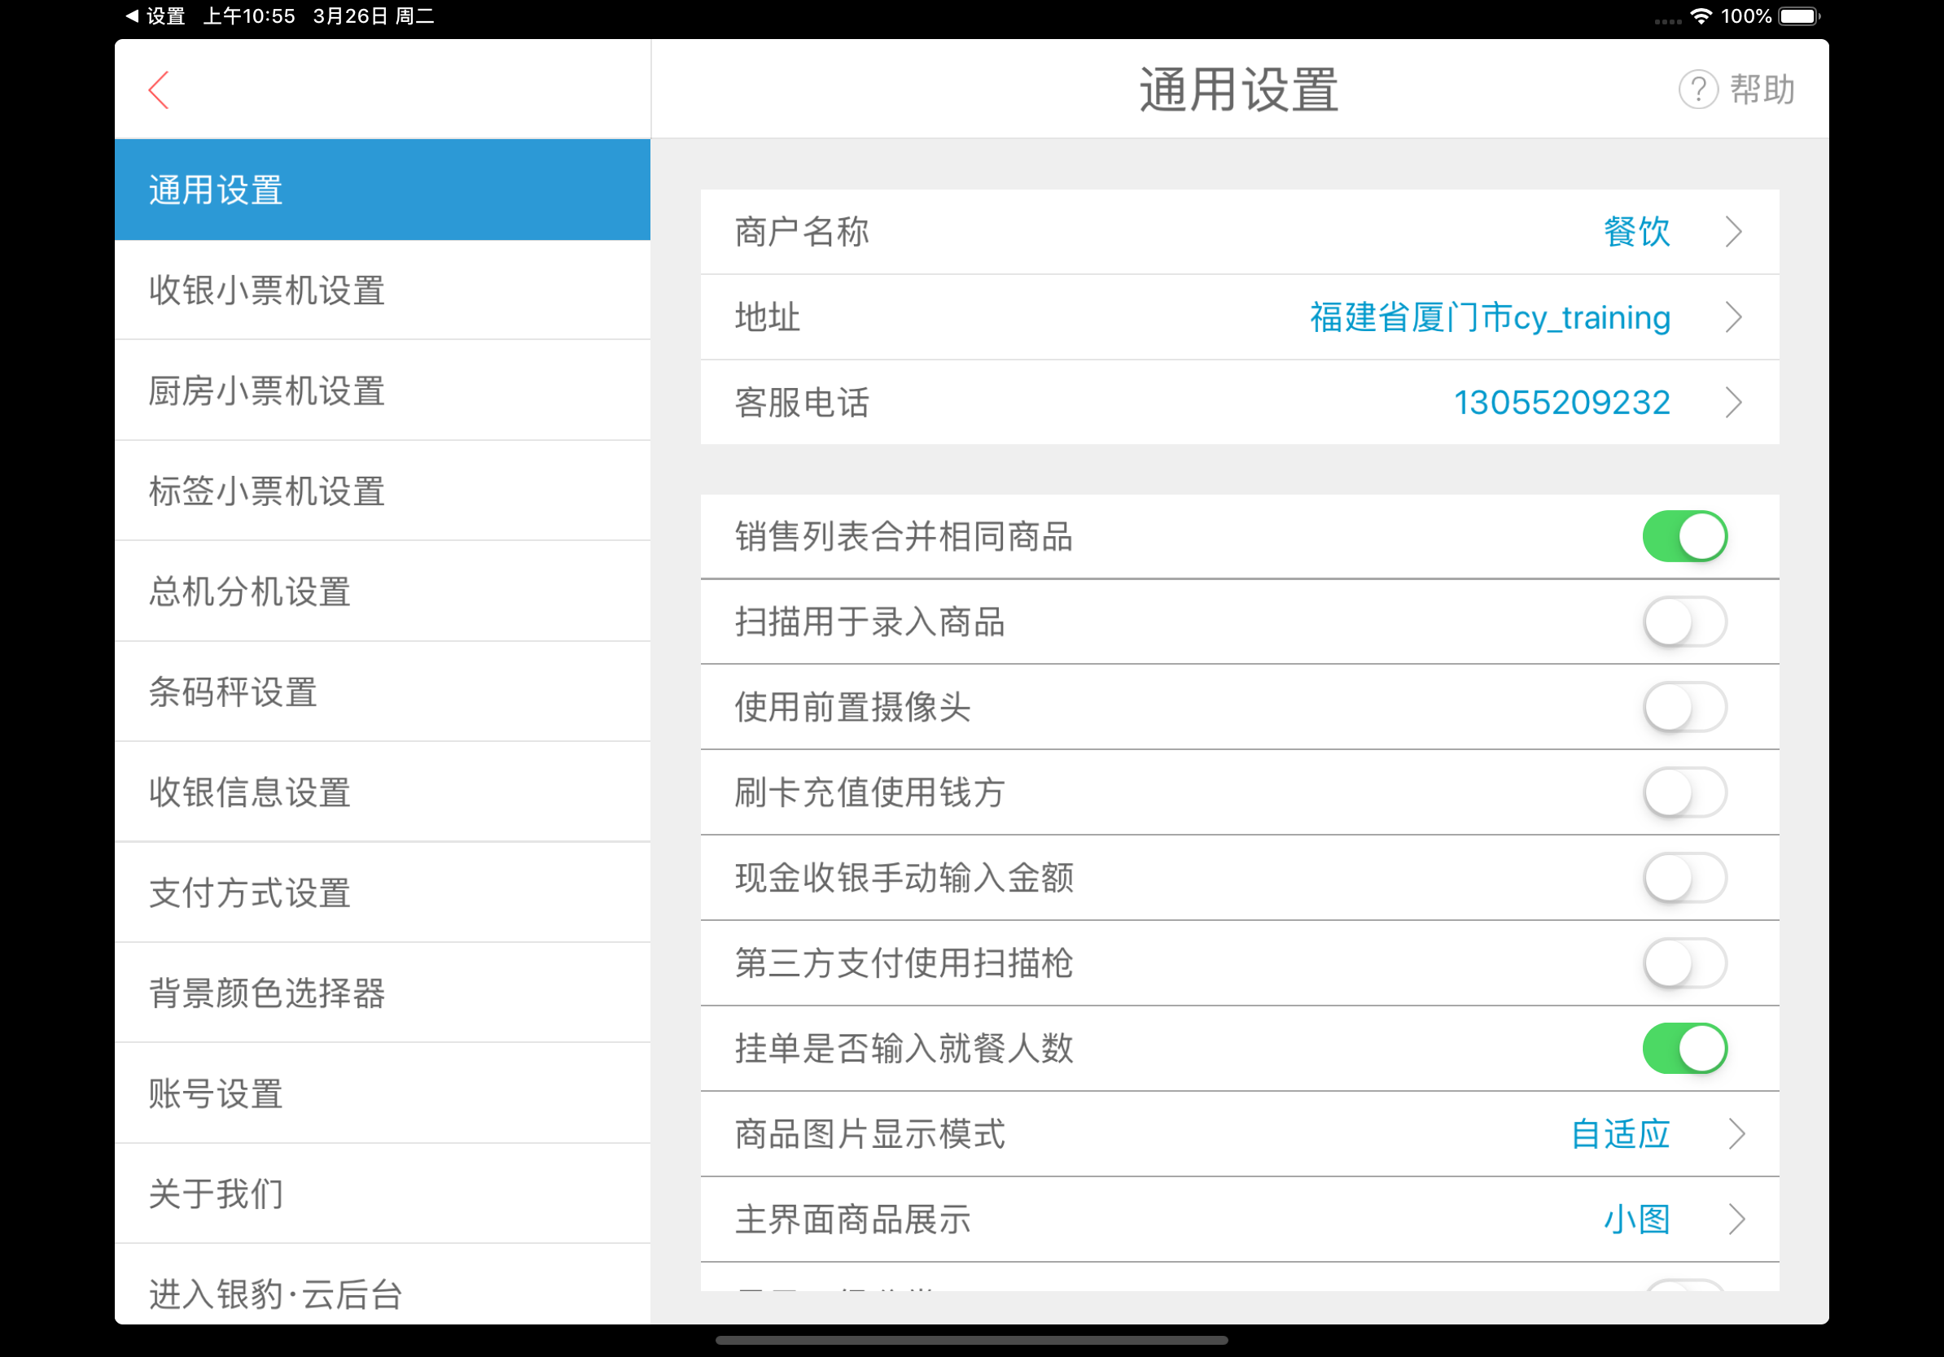Return to Settings app from status bar
The height and width of the screenshot is (1357, 1944).
pos(155,16)
